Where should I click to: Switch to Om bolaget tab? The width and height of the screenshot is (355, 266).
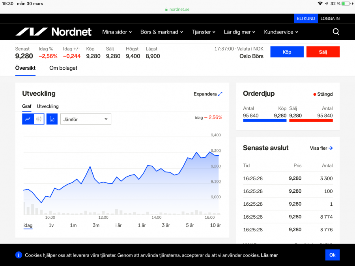63,68
